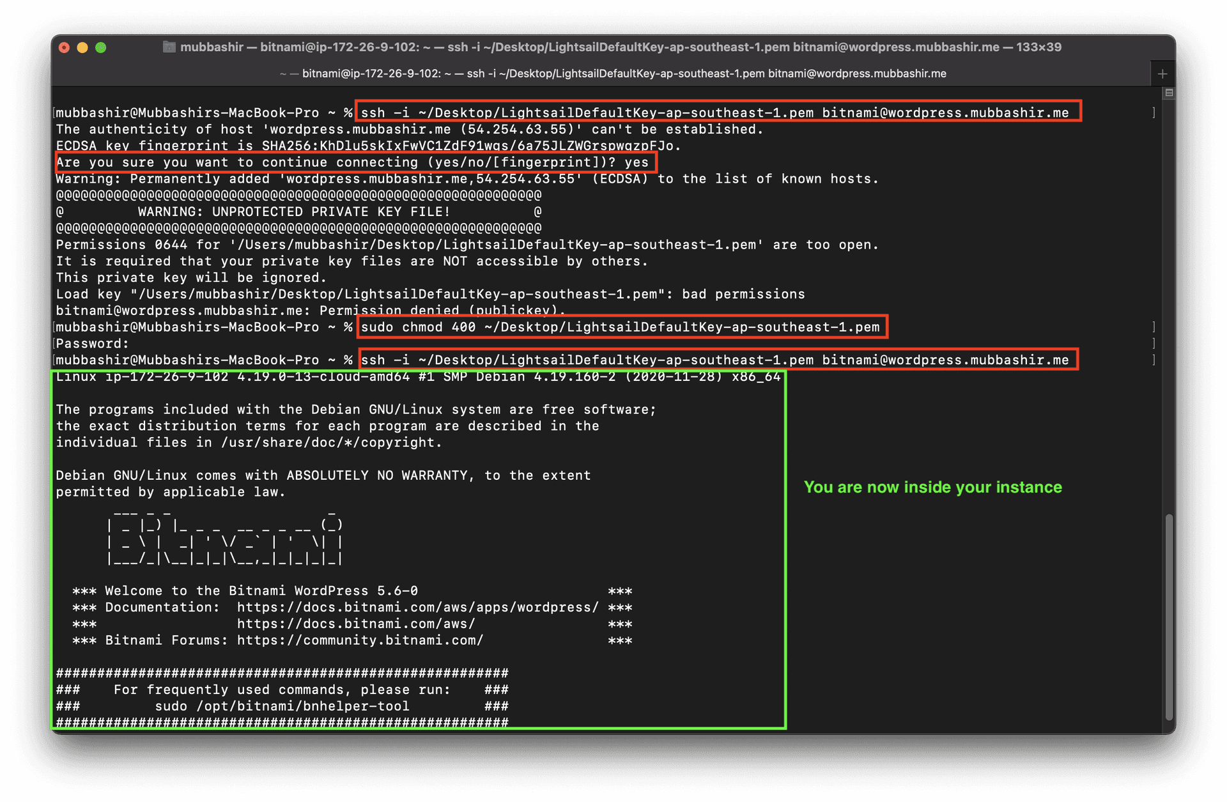Screen dimensions: 1227x802
Task: Click the ssh command below the Password prompt
Action: pos(715,360)
